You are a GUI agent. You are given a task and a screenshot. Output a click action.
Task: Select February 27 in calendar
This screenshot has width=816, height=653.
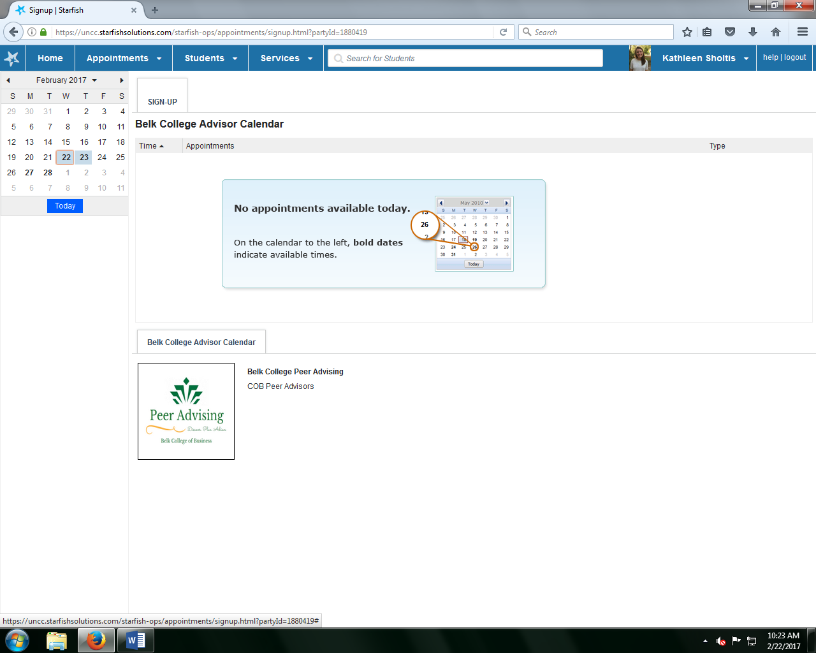(29, 173)
